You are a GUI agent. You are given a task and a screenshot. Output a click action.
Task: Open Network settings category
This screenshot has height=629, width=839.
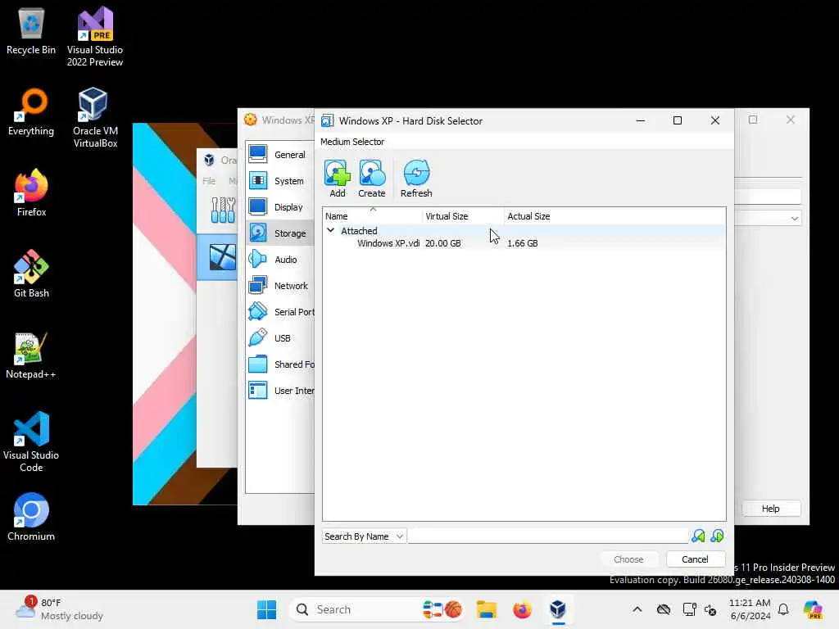(x=280, y=286)
